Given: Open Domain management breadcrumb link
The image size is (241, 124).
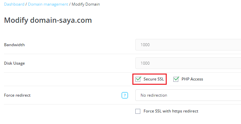Looking at the screenshot, I should [48, 4].
